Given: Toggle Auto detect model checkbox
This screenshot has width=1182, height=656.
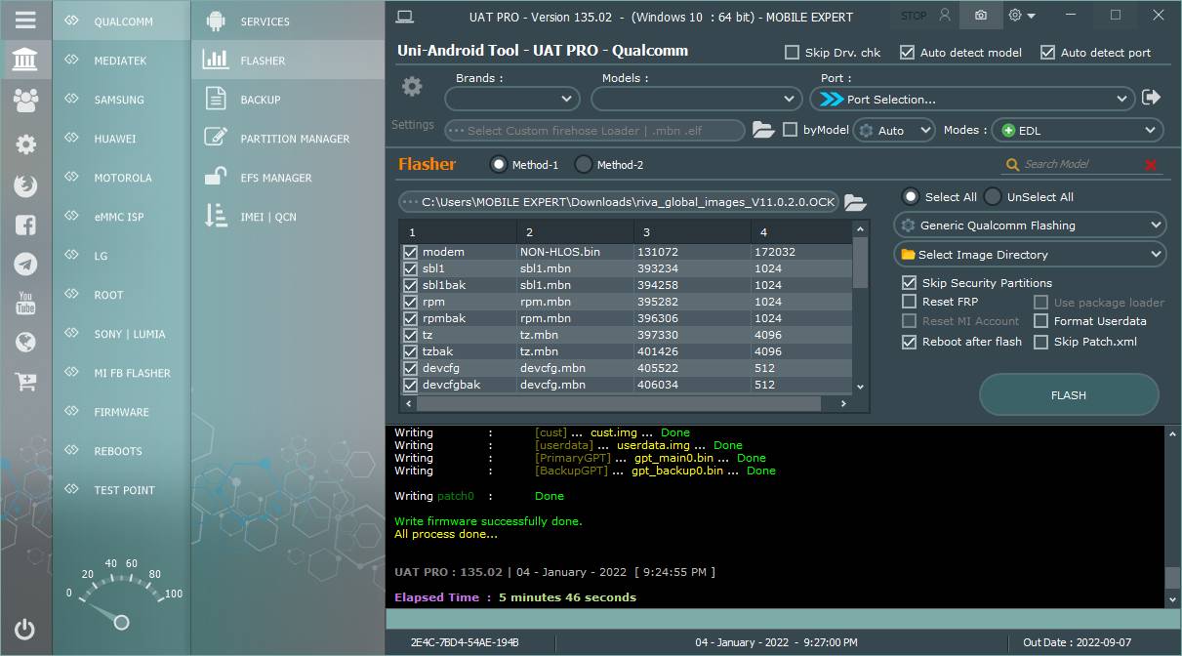Looking at the screenshot, I should click(908, 53).
